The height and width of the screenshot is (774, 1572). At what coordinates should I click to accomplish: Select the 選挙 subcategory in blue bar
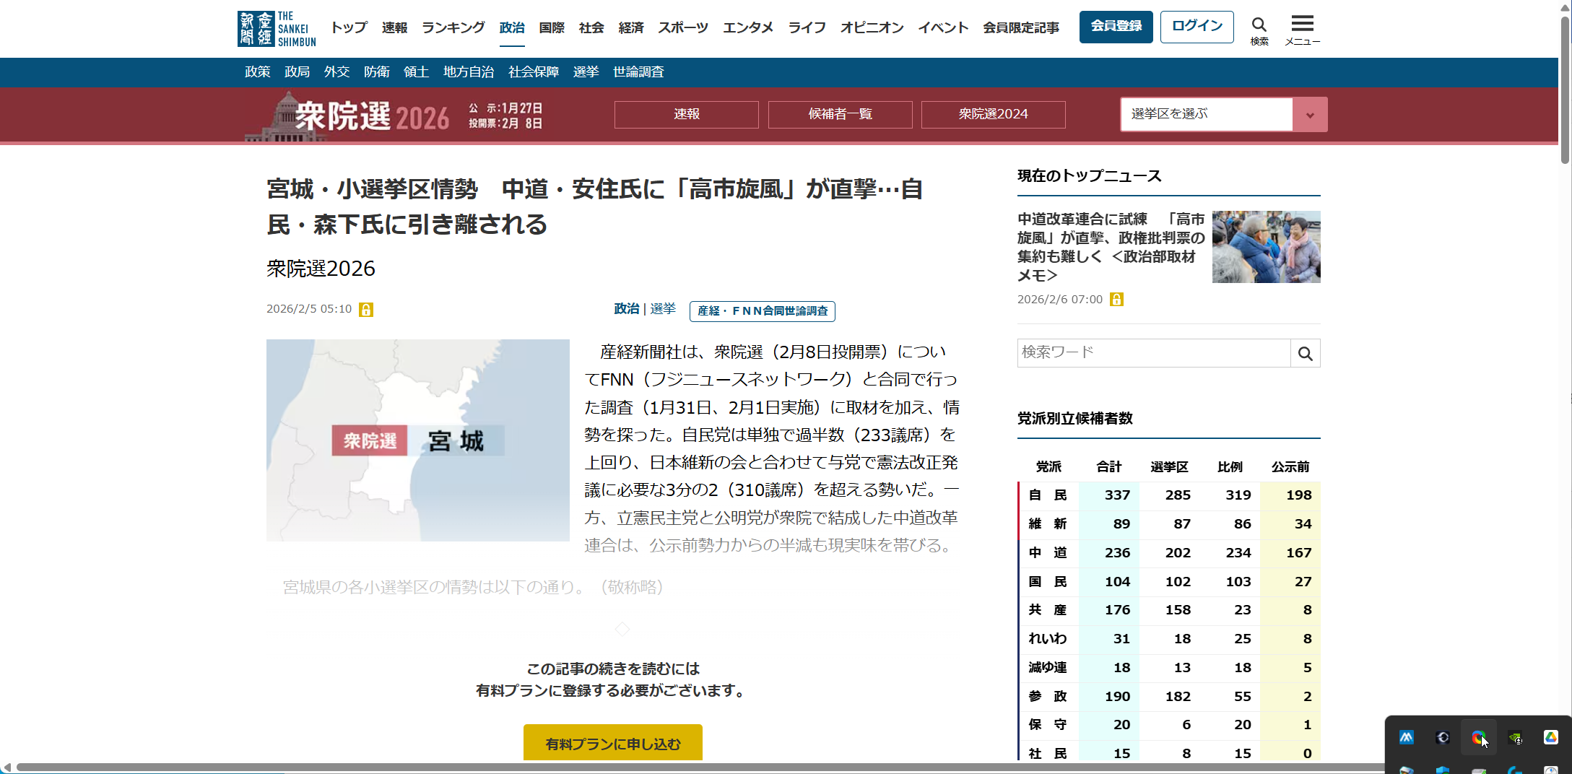point(586,72)
